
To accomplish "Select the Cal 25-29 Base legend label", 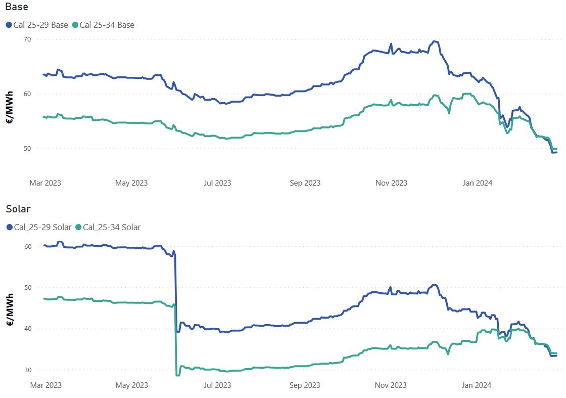I will pyautogui.click(x=41, y=25).
